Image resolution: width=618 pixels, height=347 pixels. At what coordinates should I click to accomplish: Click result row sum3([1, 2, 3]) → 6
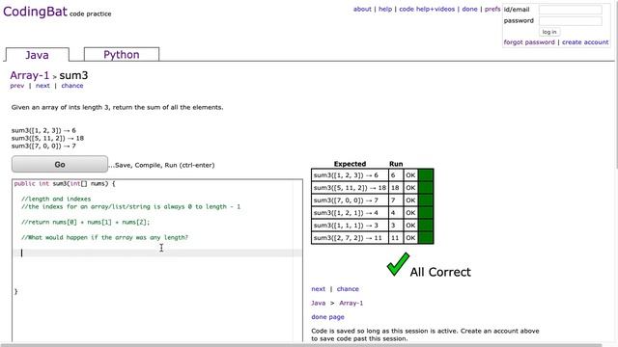(x=372, y=175)
